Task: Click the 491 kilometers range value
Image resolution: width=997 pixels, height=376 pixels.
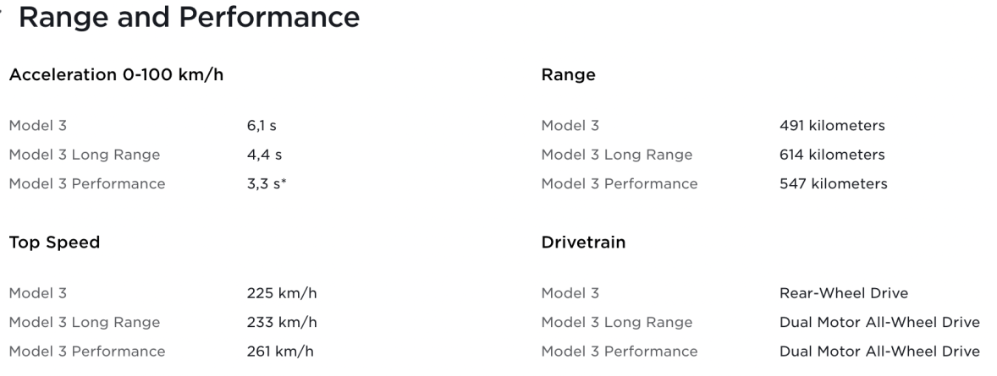Action: [832, 126]
